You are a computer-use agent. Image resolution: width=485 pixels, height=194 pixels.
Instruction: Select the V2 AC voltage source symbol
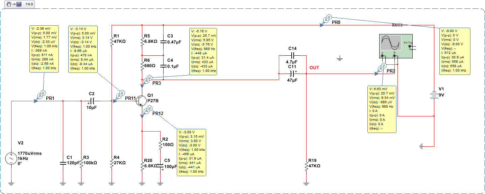tap(11, 159)
